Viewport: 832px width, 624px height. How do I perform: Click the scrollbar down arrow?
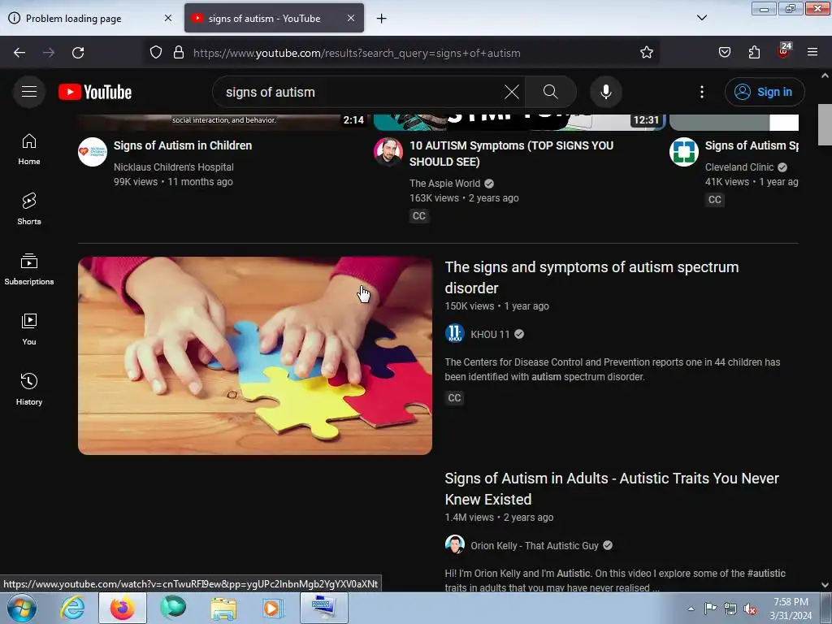click(825, 585)
